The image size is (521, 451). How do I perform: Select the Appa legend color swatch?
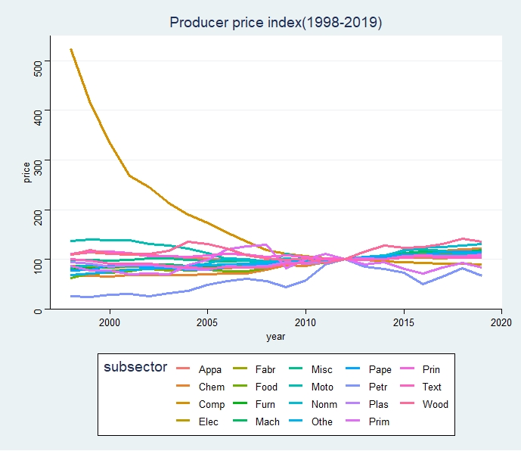point(182,370)
